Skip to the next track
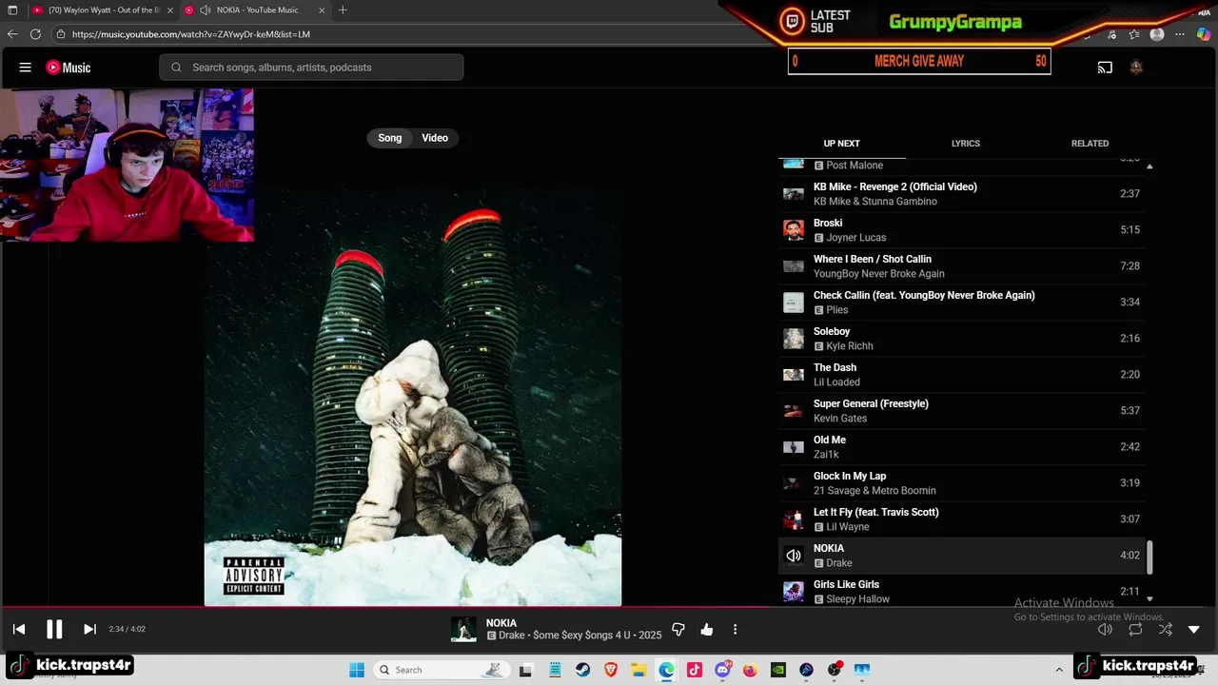Image resolution: width=1218 pixels, height=685 pixels. click(89, 629)
